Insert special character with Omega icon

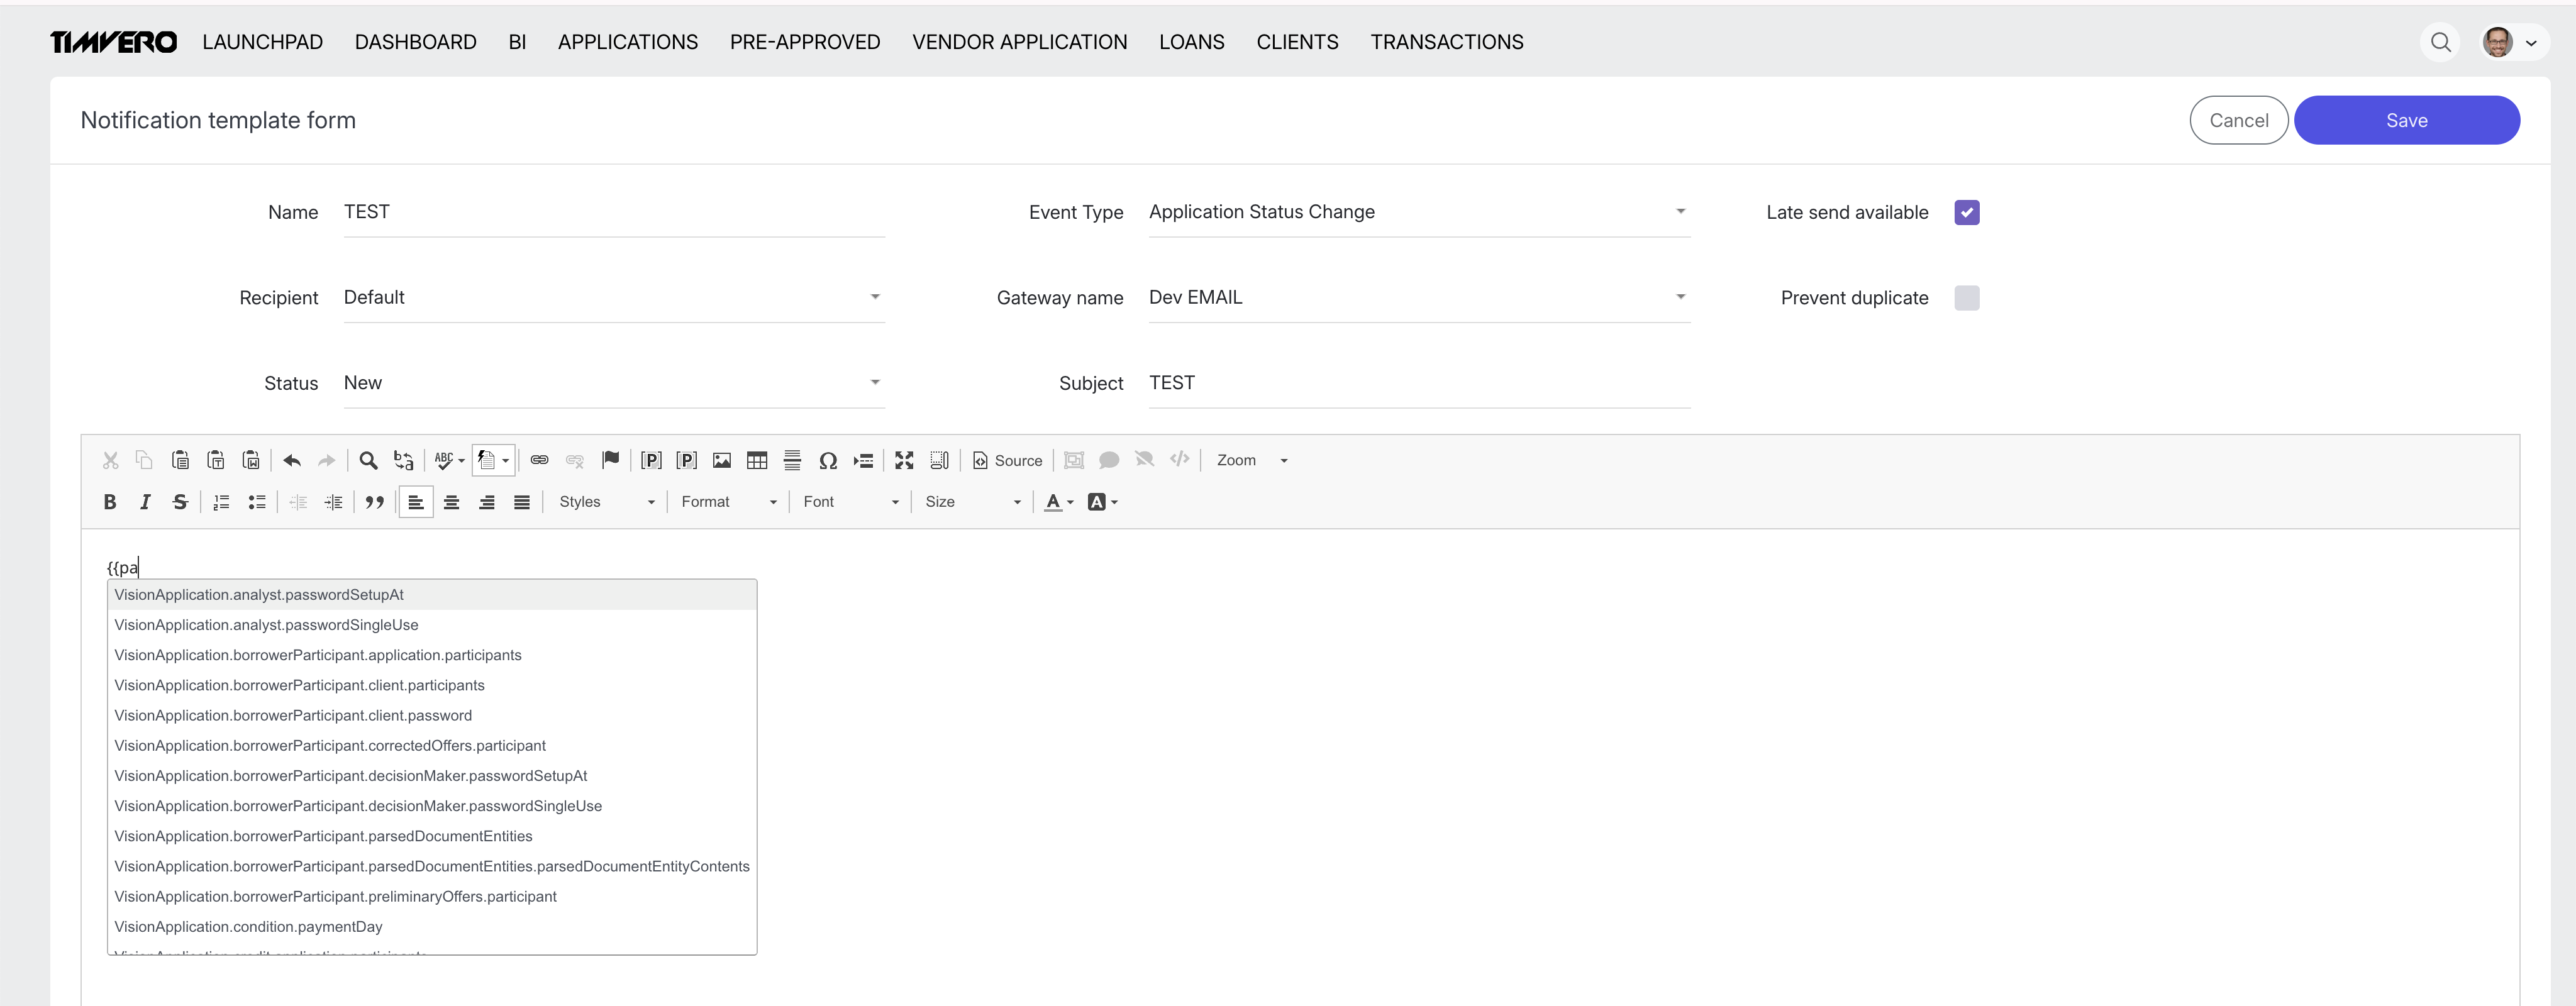point(827,460)
